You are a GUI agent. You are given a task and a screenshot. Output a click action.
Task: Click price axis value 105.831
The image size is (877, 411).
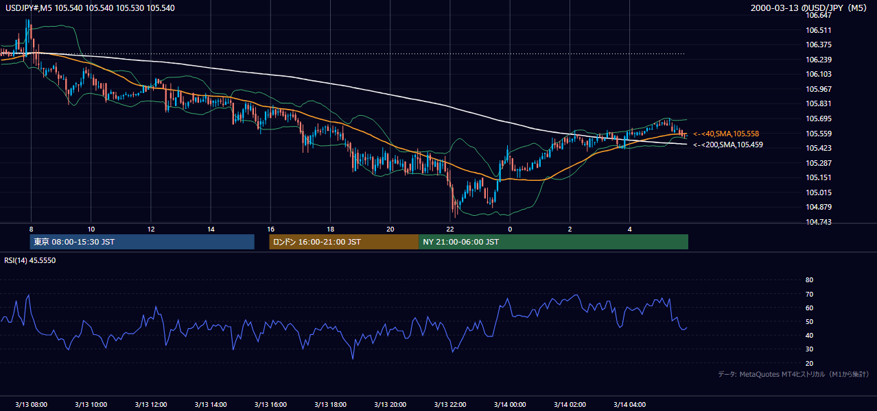tap(818, 103)
